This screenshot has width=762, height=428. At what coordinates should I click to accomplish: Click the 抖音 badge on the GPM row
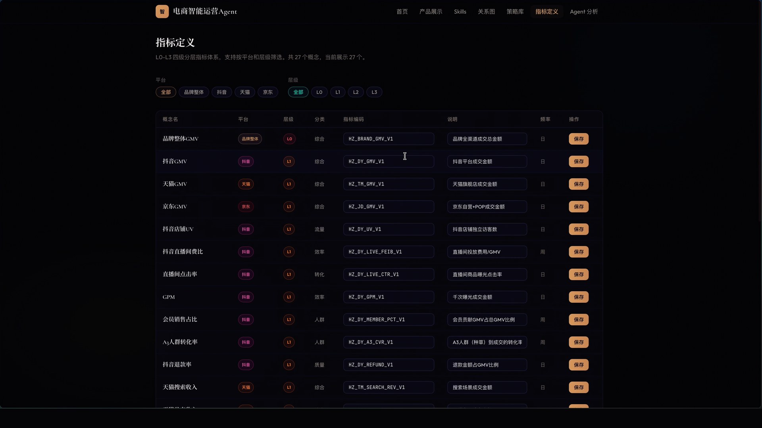[246, 297]
